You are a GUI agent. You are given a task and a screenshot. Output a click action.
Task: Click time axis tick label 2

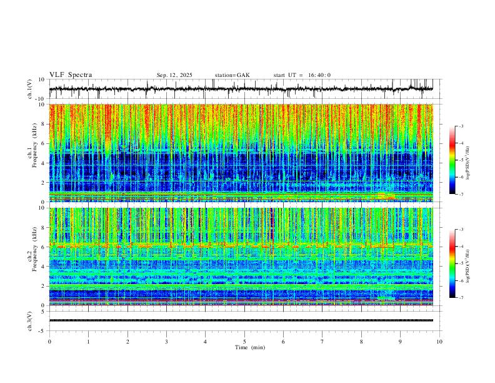tap(127, 342)
